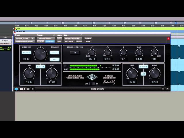The image size is (184, 138).
Task: Toggle the WIDE enhance button
Action: (55, 60)
